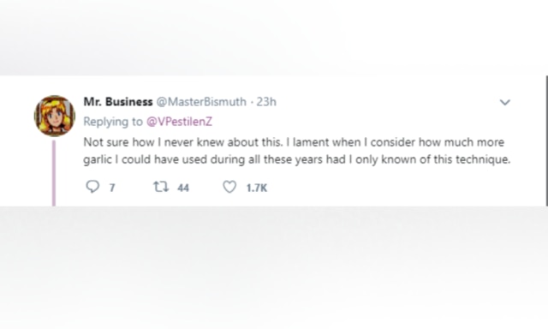Open the @VPestilenZ mention link
548x329 pixels.
tap(179, 122)
